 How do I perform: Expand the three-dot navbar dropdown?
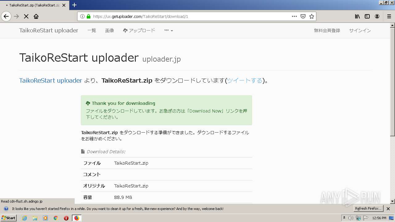(x=168, y=30)
